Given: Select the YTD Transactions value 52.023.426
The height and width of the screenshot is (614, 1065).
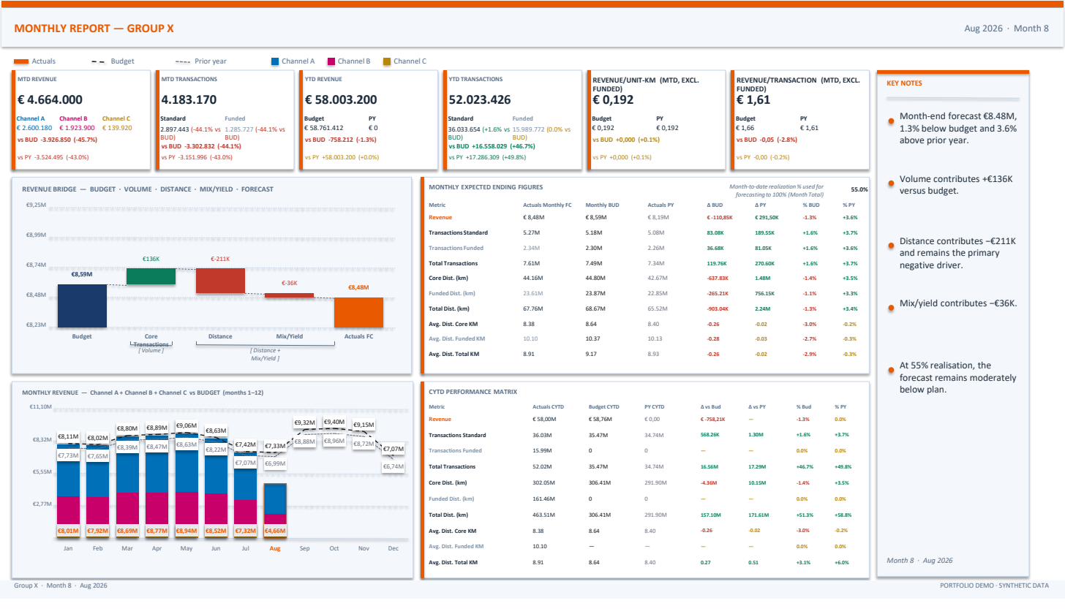Looking at the screenshot, I should point(479,100).
